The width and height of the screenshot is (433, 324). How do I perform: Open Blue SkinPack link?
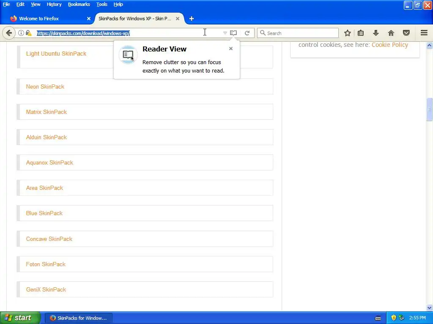pos(44,213)
